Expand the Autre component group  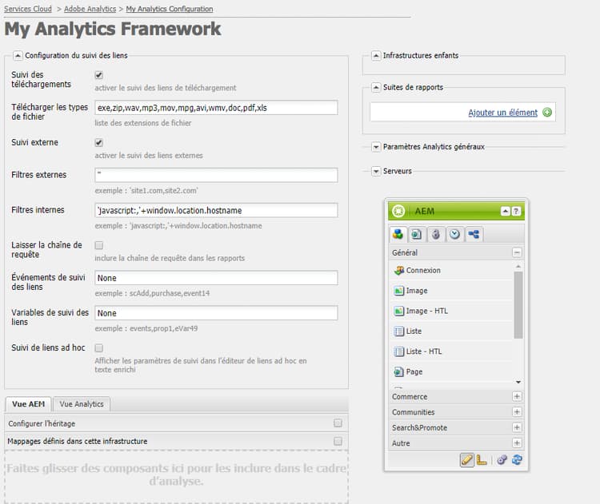517,443
